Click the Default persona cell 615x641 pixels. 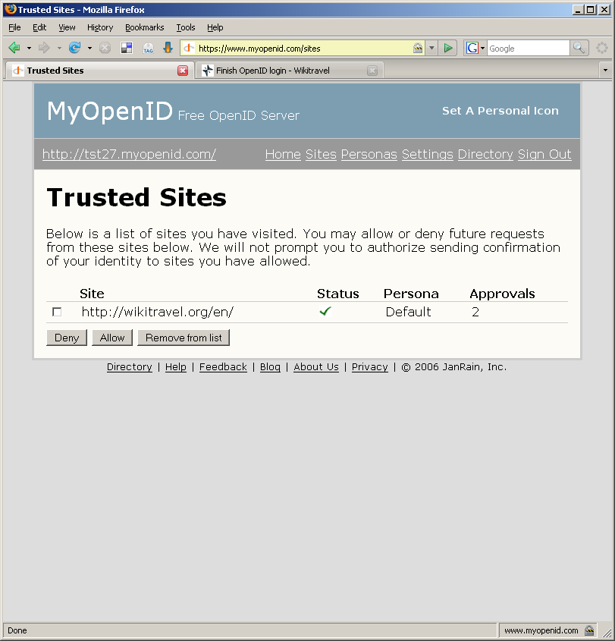[408, 312]
